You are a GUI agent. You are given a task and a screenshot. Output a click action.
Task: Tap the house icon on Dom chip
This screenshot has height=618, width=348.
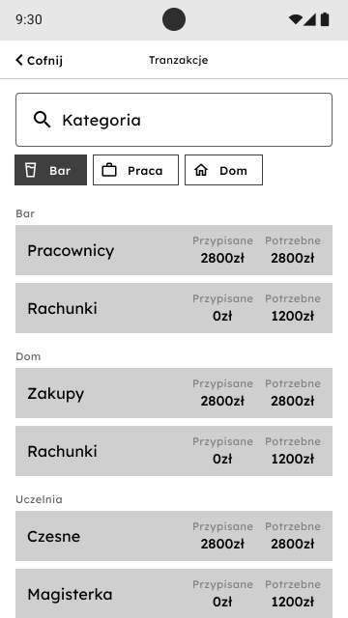click(x=201, y=170)
